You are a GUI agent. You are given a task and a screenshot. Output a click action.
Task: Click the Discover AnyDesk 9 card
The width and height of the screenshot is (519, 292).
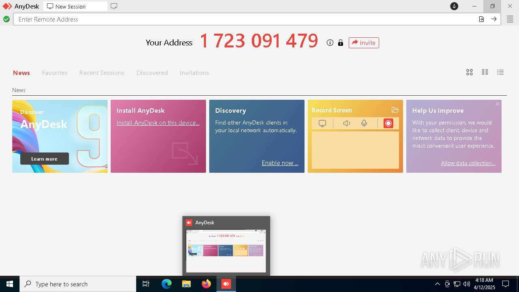60,136
